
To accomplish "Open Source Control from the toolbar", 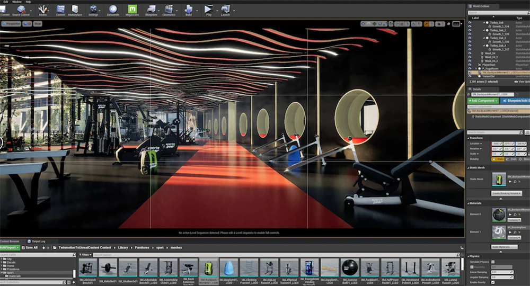I will 21,10.
